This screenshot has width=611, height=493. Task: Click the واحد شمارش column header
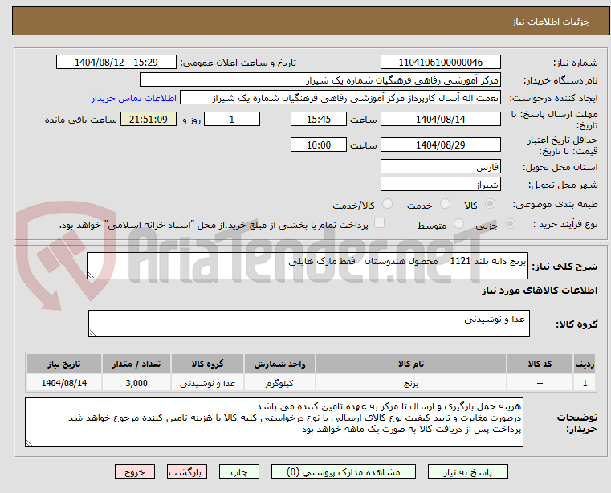click(x=279, y=364)
